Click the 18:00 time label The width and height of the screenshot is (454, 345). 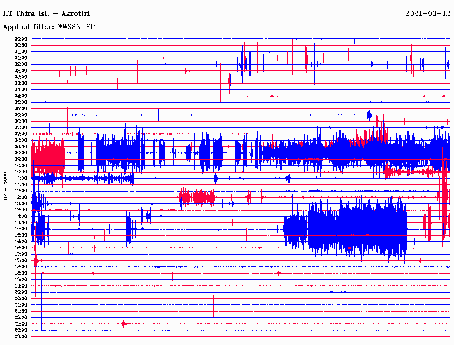pos(21,267)
